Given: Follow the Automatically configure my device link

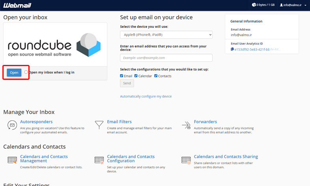Looking at the screenshot, I should coord(146,96).
